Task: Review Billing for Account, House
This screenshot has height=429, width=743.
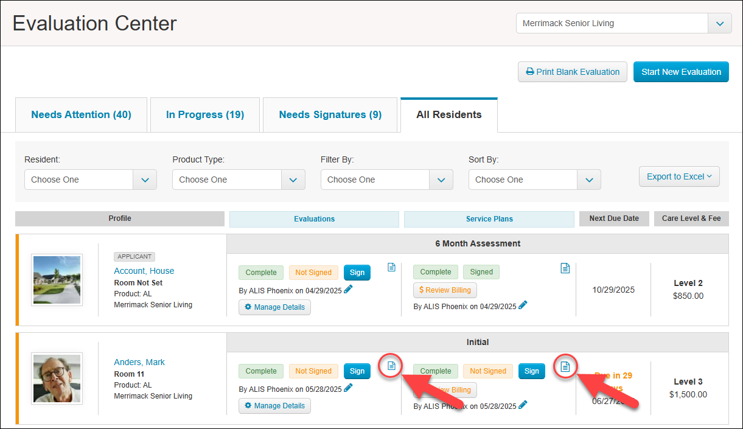Action: 445,290
